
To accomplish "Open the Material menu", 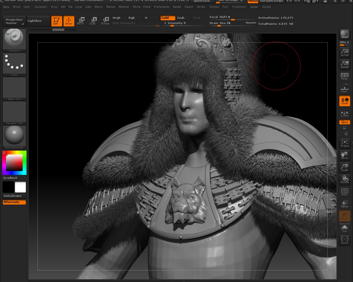I will click(124, 7).
